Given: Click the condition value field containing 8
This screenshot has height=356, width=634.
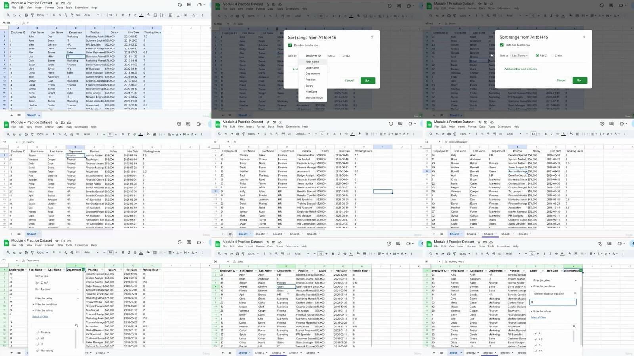Looking at the screenshot, I should pyautogui.click(x=553, y=302).
